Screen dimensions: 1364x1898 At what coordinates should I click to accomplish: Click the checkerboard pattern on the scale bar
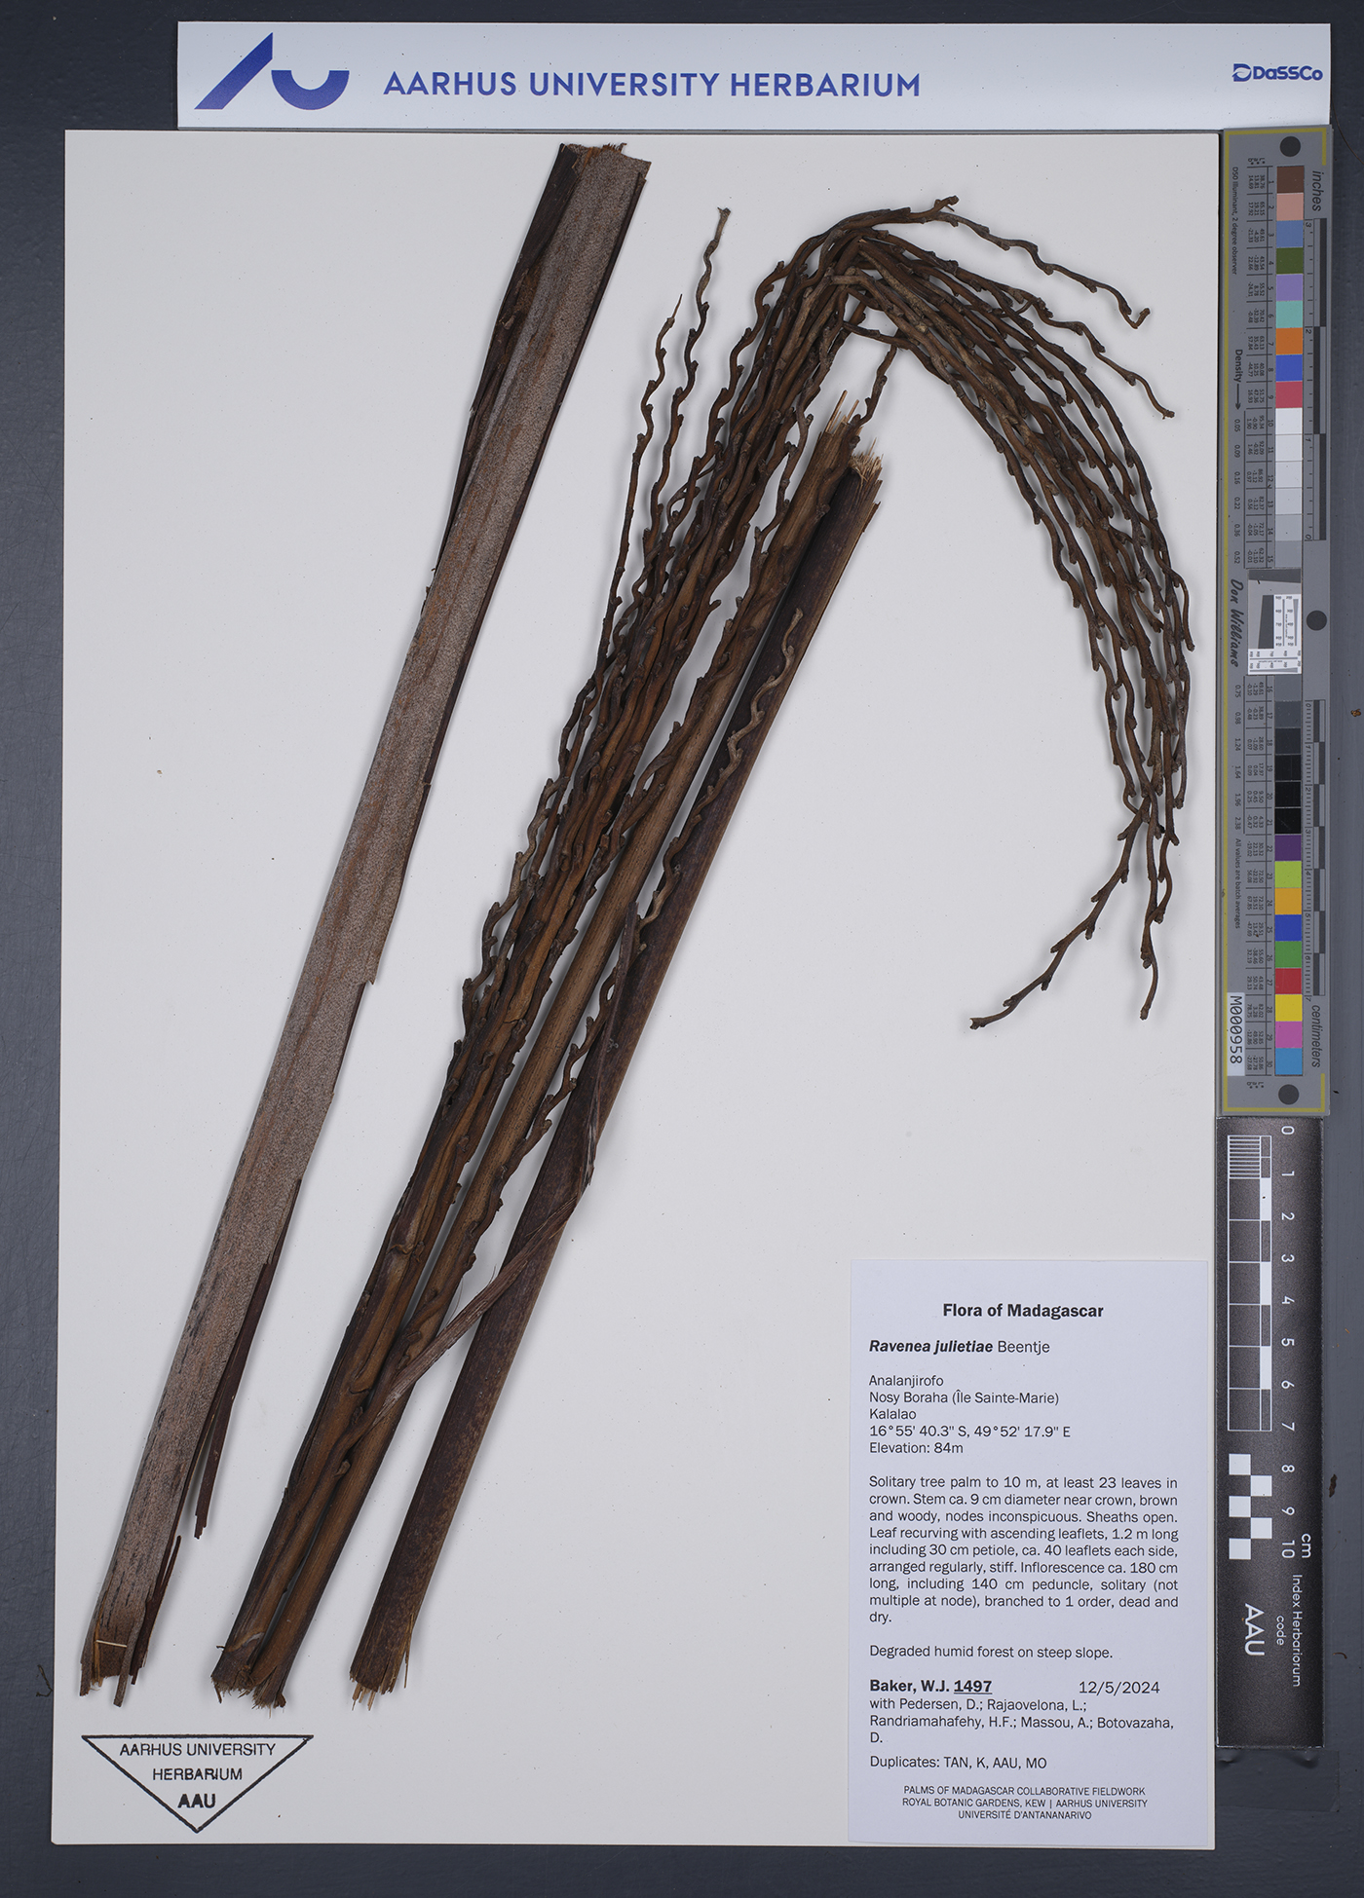click(1251, 1507)
